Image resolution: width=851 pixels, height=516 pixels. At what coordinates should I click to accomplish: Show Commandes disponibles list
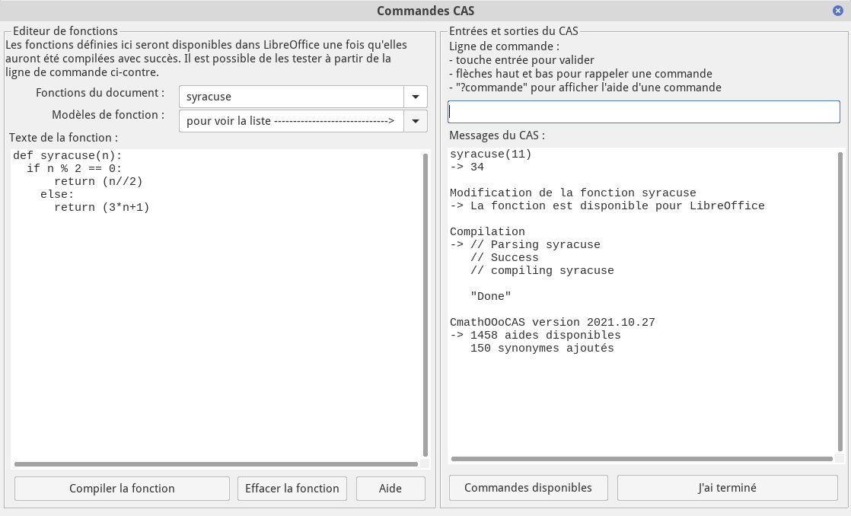tap(528, 488)
